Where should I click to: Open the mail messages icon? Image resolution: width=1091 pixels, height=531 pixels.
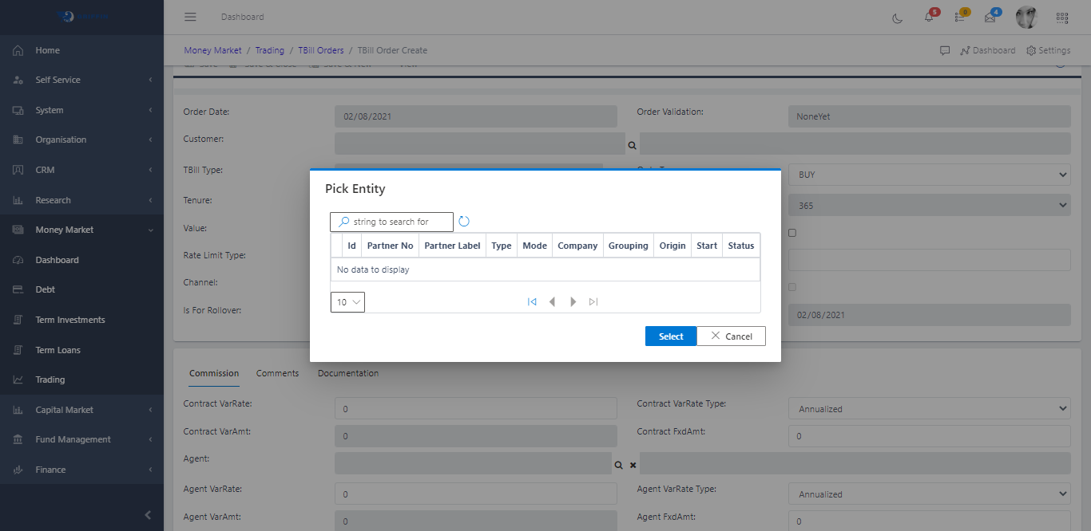(x=990, y=18)
